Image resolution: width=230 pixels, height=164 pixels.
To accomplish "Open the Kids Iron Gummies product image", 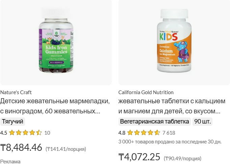I will point(56,42).
